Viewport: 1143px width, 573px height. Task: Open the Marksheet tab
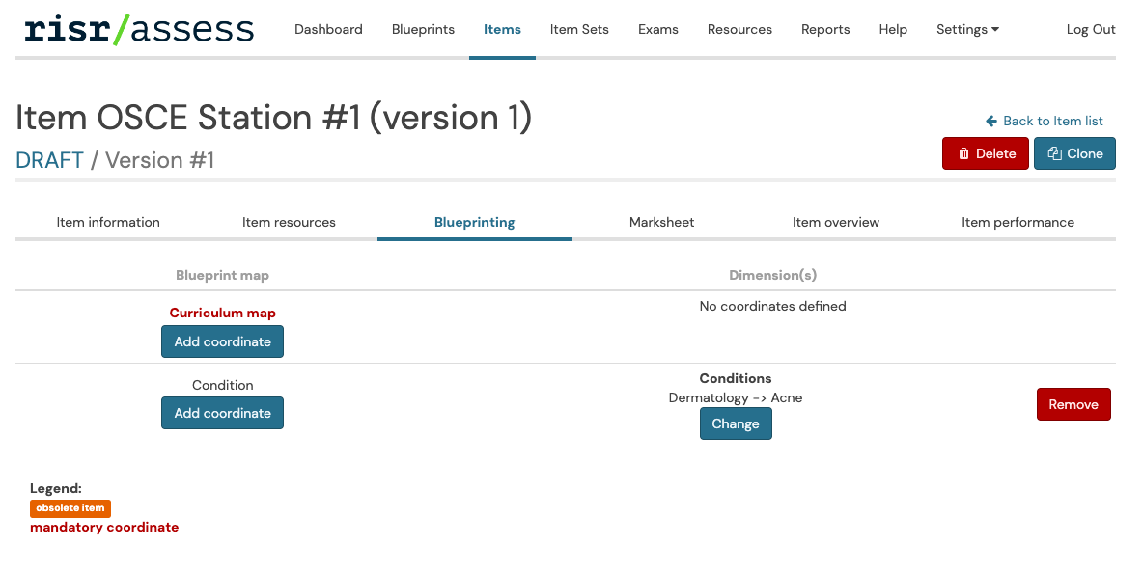coord(661,223)
